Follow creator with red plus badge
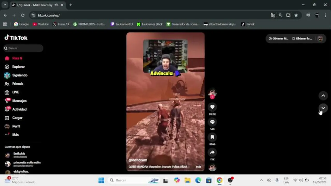The width and height of the screenshot is (331, 186). tap(212, 97)
